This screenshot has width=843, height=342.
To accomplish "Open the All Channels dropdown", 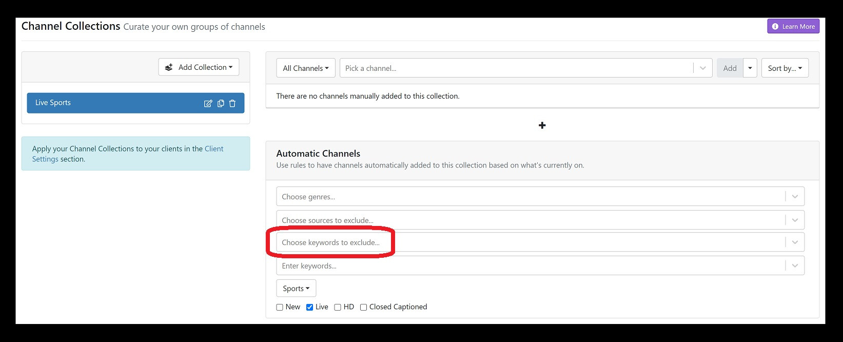I will click(x=305, y=68).
